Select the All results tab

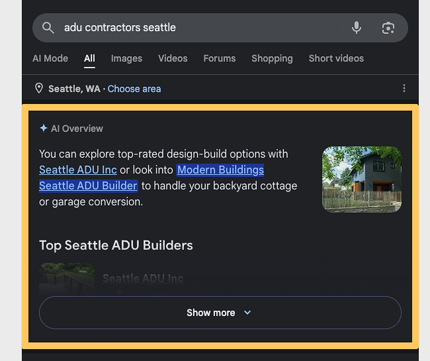pos(89,59)
